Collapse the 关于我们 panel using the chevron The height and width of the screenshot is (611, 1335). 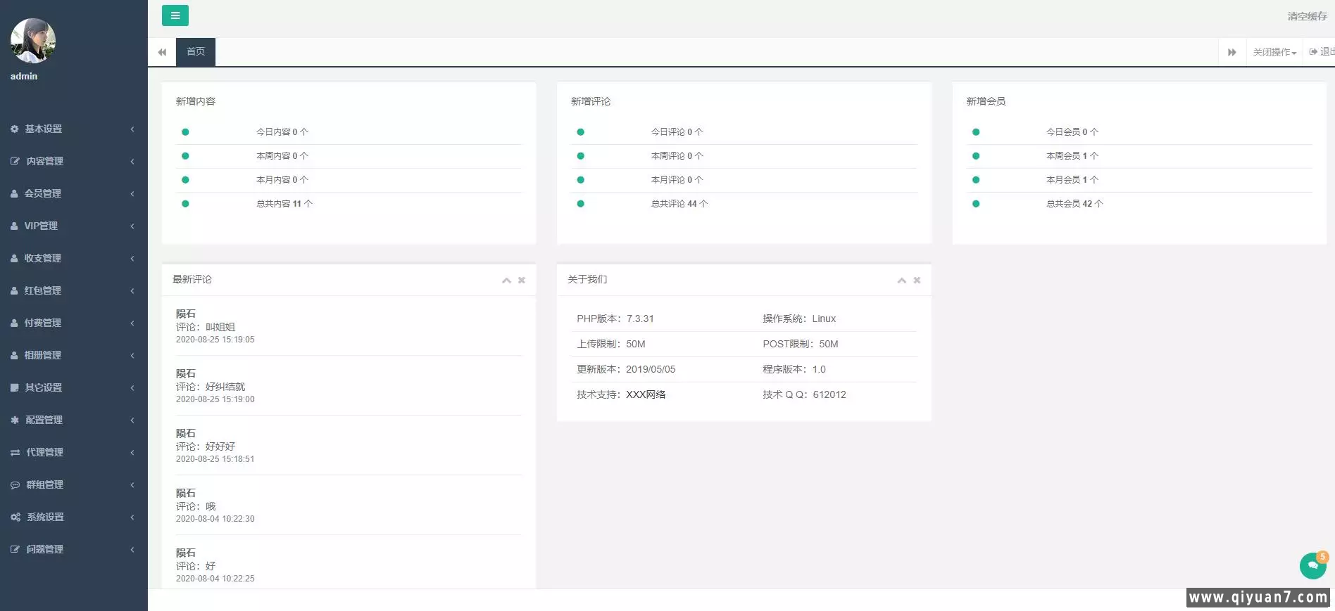click(901, 280)
